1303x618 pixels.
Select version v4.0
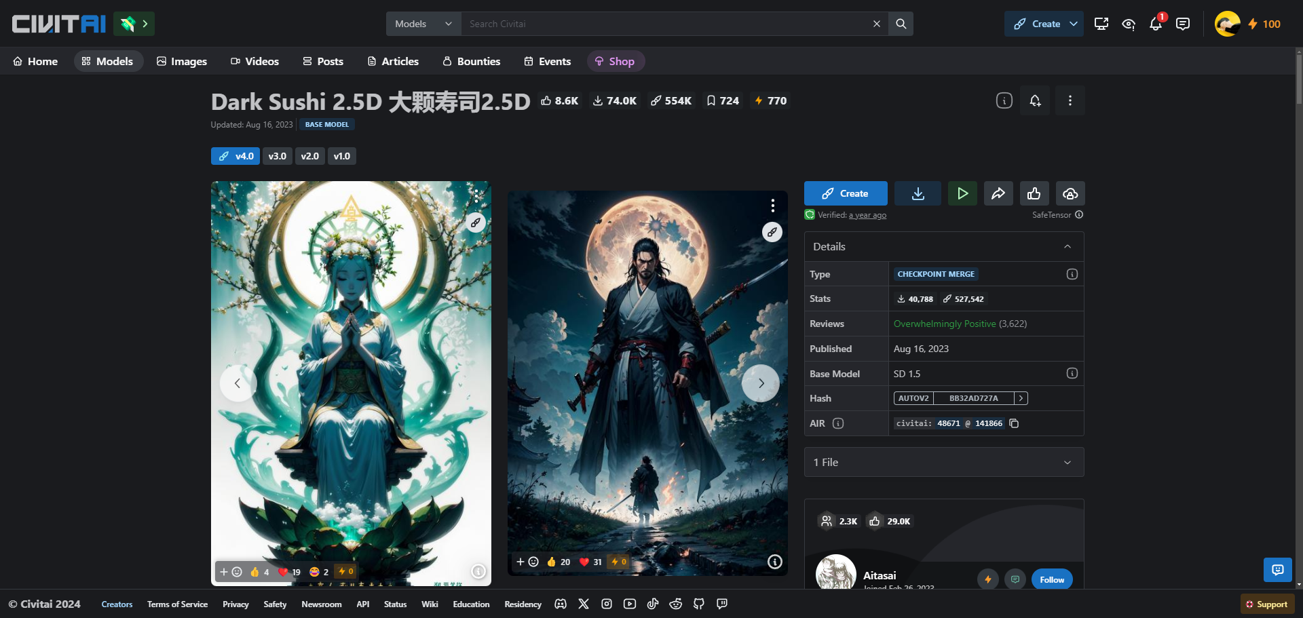coord(235,156)
